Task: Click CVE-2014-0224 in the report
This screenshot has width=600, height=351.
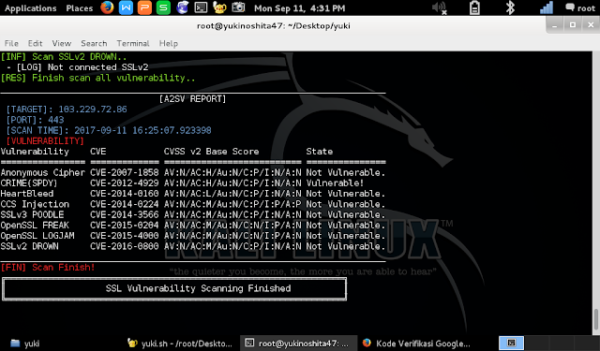Action: [x=125, y=204]
